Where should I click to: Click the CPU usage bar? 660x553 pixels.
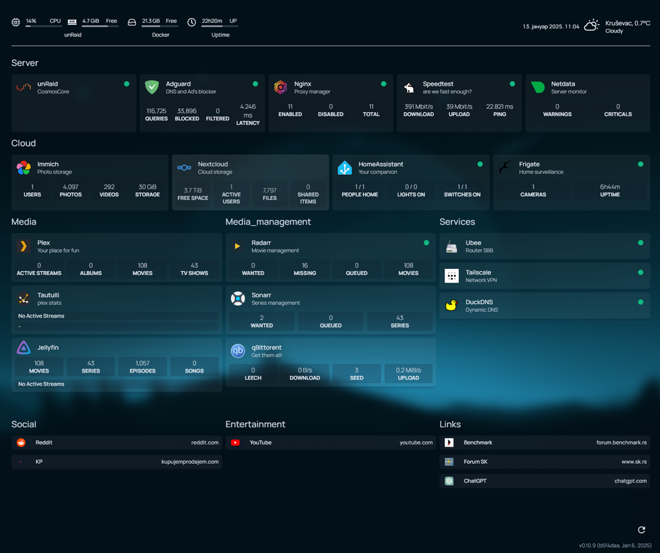(44, 26)
